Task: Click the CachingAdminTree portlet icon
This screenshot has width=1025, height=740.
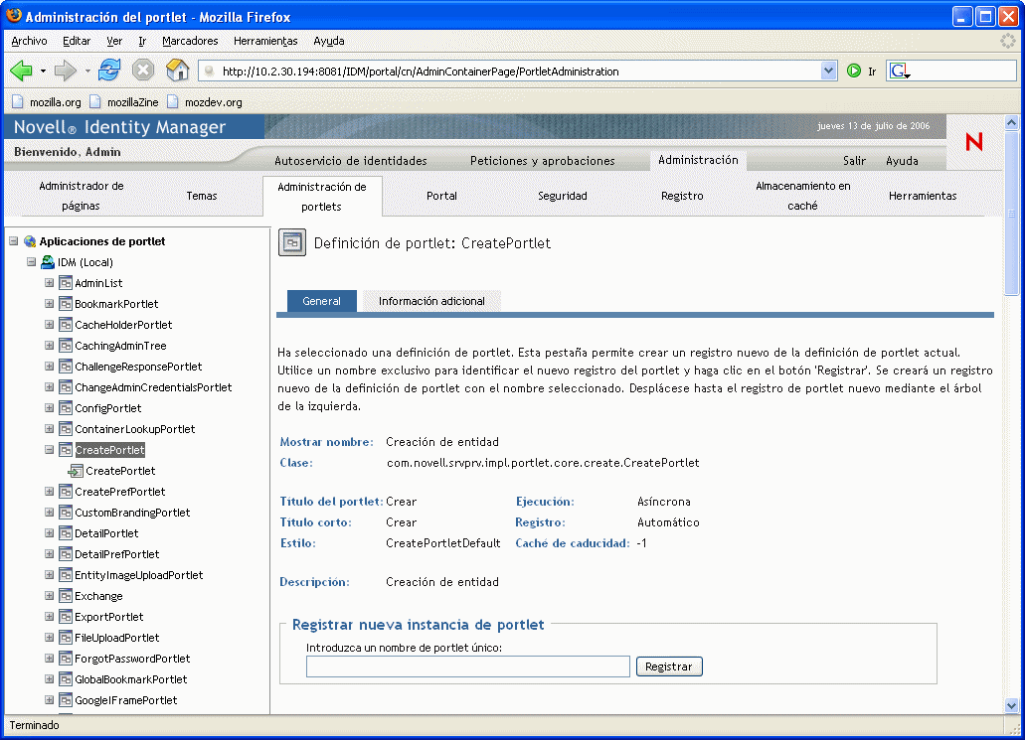Action: 66,346
